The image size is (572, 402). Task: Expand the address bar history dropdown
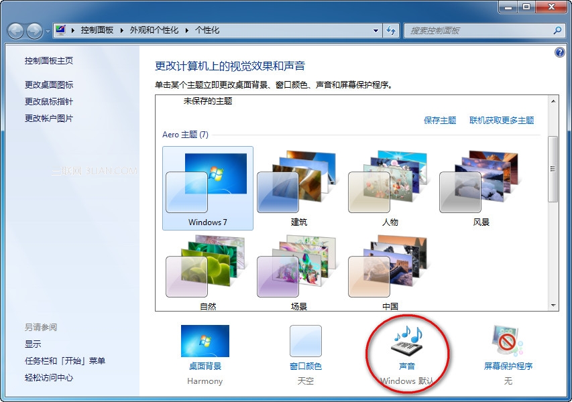point(376,30)
